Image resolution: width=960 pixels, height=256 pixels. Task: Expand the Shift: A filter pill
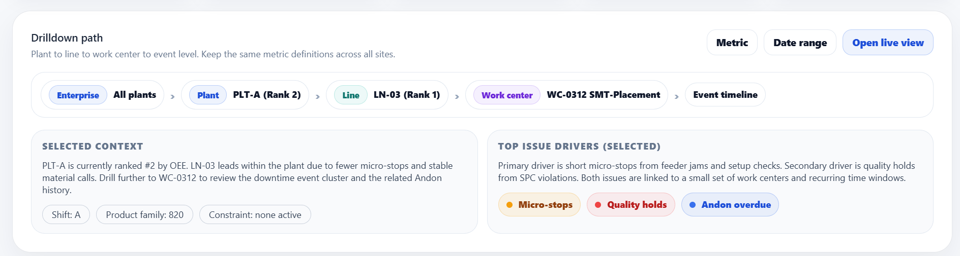click(66, 214)
